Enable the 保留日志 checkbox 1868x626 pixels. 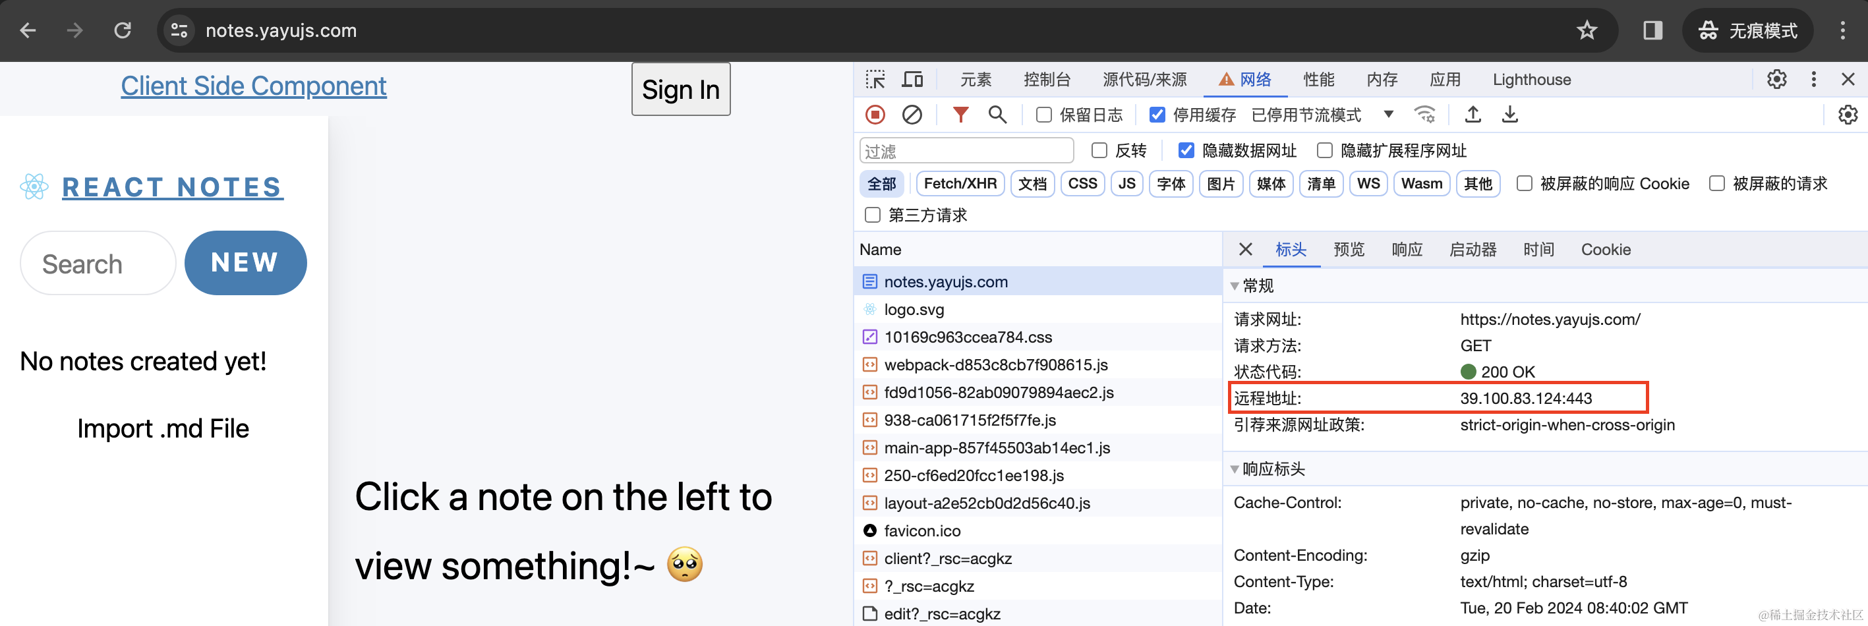pos(1043,115)
